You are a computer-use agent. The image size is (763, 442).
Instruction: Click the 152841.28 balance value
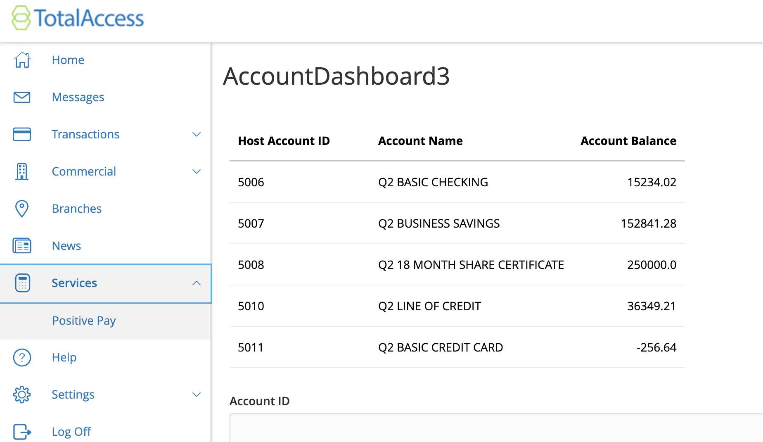(x=649, y=223)
